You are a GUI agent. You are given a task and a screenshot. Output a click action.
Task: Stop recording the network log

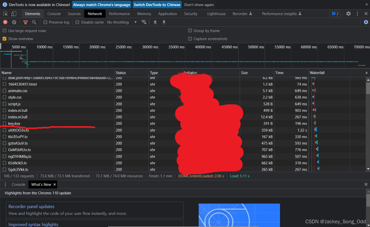(x=5, y=22)
